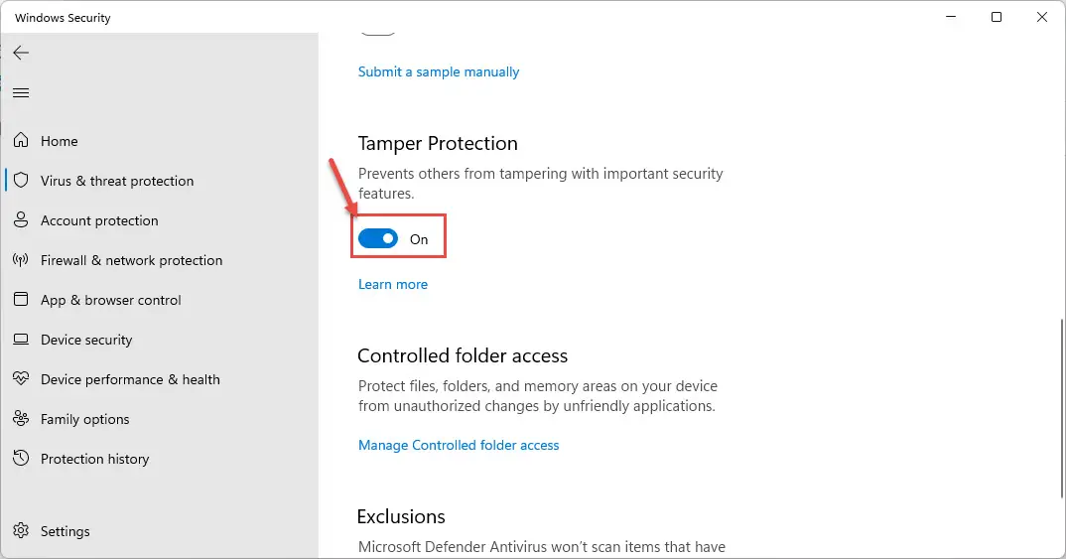This screenshot has width=1066, height=559.
Task: Click the vertical scrollbar thumb
Action: [1061, 408]
